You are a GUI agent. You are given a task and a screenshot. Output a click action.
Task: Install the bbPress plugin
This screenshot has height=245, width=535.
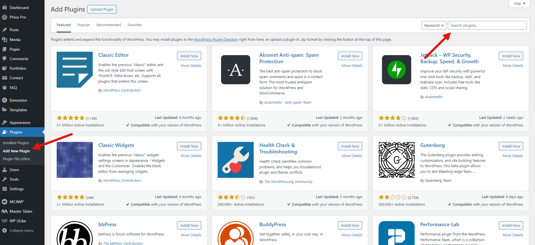click(189, 225)
